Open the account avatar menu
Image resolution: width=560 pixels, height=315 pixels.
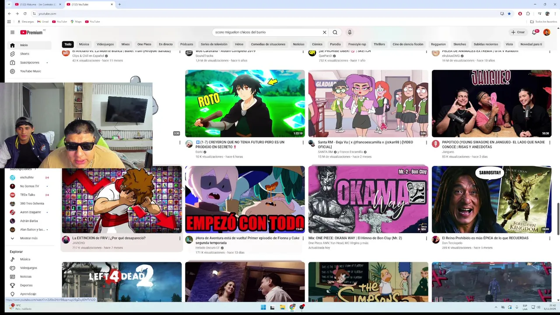tap(546, 32)
